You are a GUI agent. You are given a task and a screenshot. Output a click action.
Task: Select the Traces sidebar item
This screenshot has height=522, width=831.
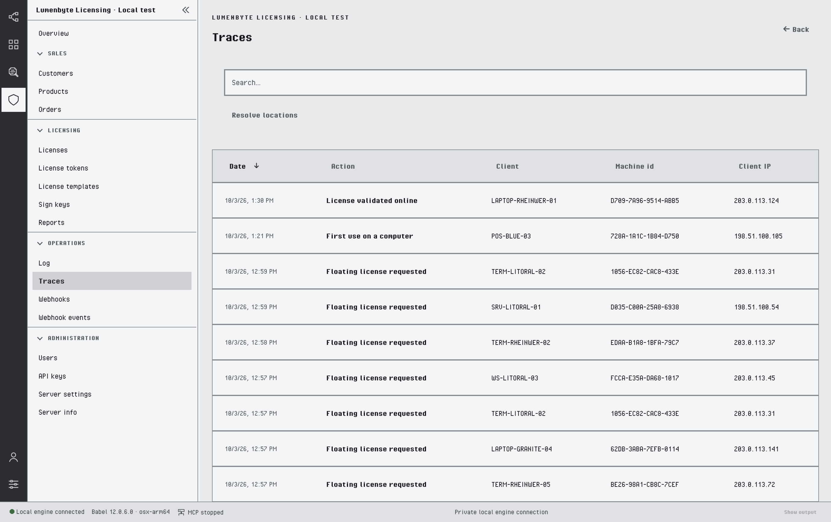112,281
